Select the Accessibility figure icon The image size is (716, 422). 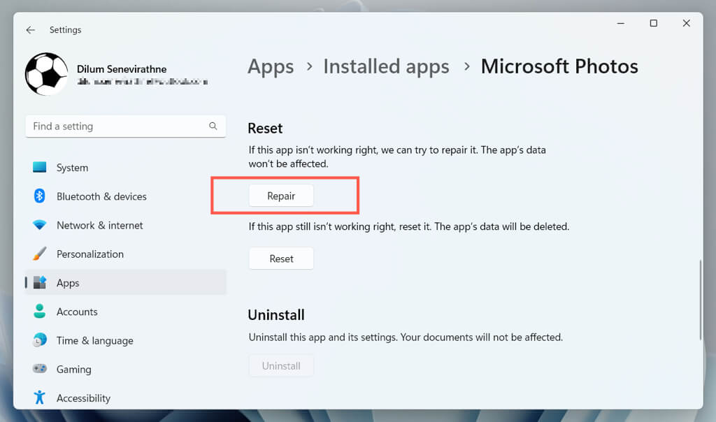tap(40, 398)
